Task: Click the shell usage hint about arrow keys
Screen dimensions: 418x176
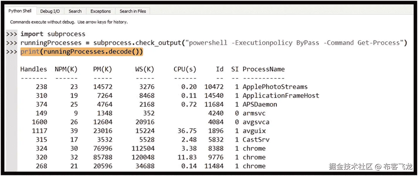Action: tap(69, 22)
